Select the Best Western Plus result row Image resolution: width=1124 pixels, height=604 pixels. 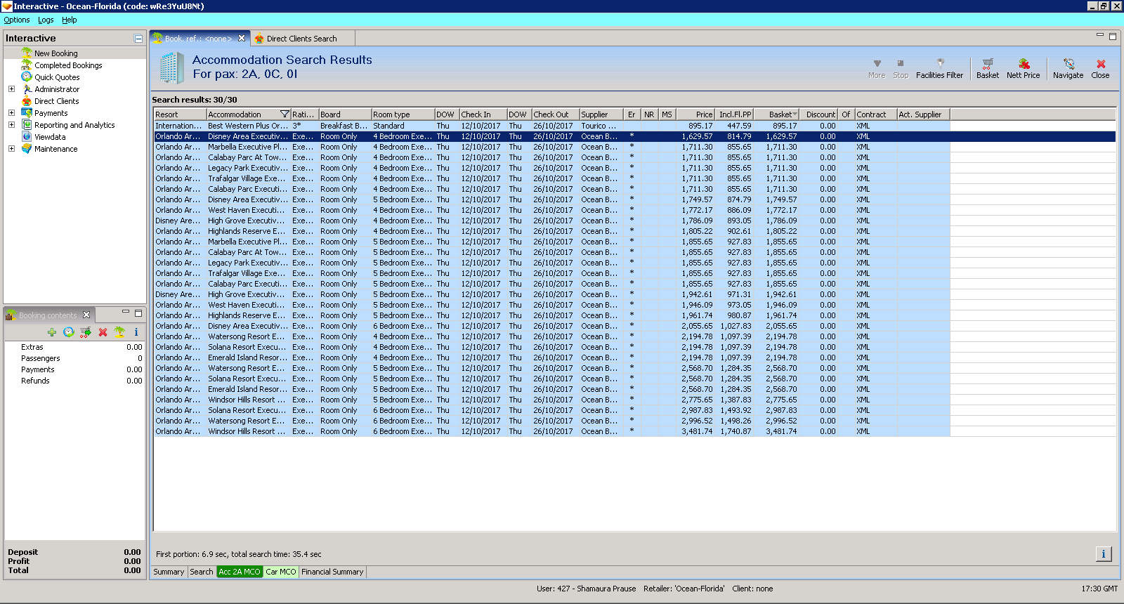coord(247,126)
